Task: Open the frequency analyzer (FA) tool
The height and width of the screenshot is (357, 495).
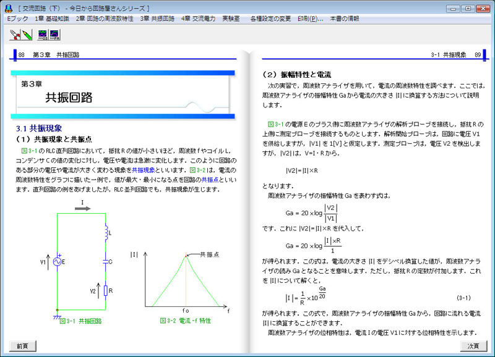Action: pyautogui.click(x=54, y=35)
